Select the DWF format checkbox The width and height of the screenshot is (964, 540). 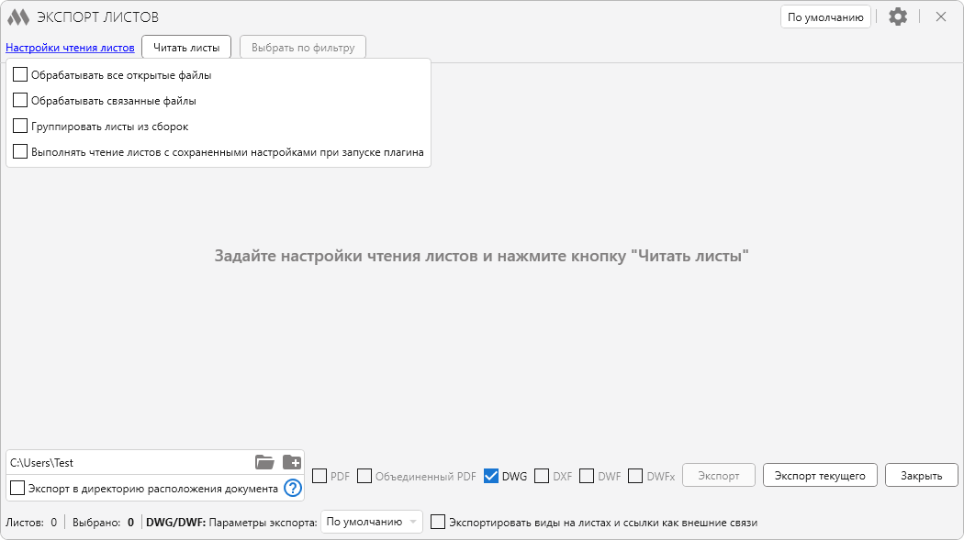[x=588, y=476]
